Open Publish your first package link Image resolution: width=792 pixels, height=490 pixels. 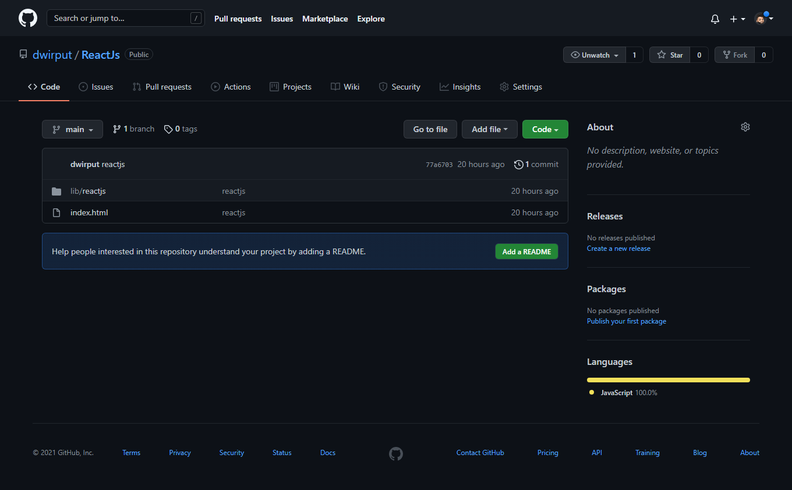627,321
